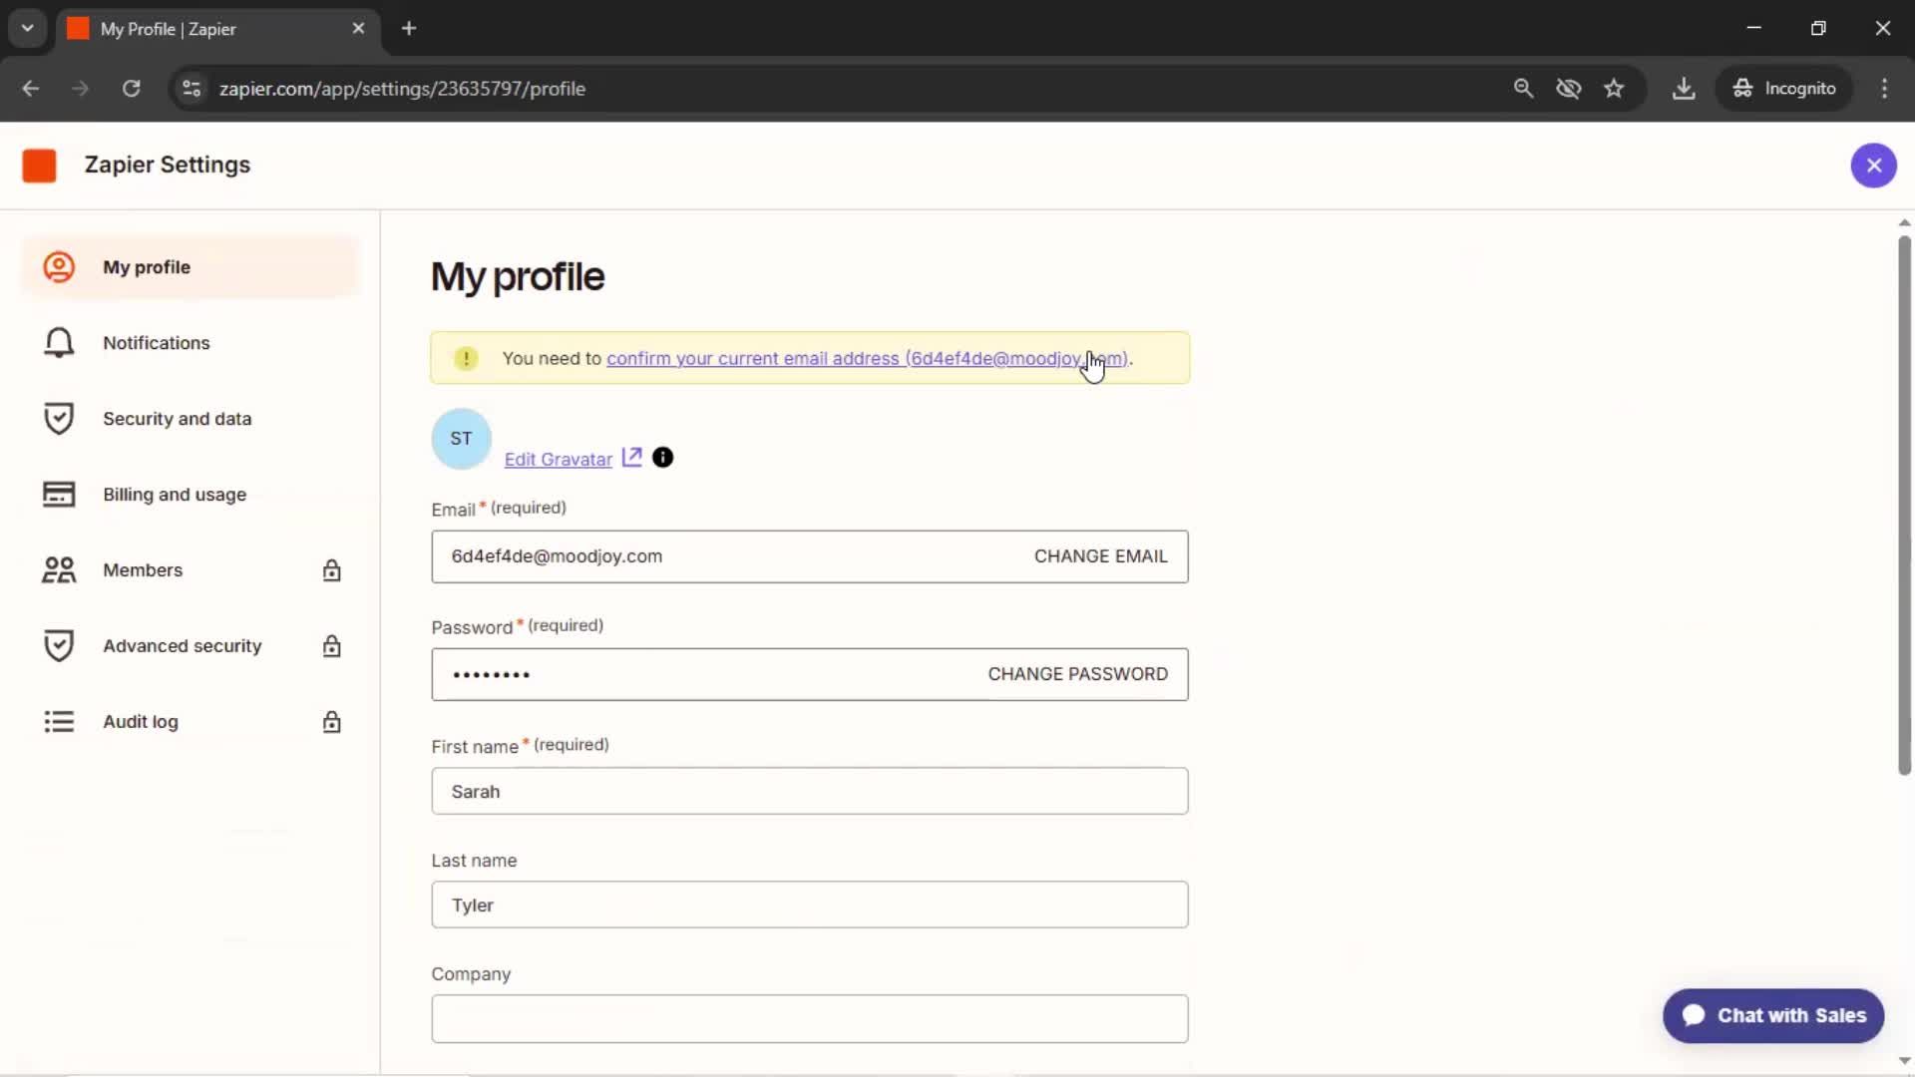Viewport: 1915px width, 1077px height.
Task: Click the Audit log list icon
Action: coord(59,722)
